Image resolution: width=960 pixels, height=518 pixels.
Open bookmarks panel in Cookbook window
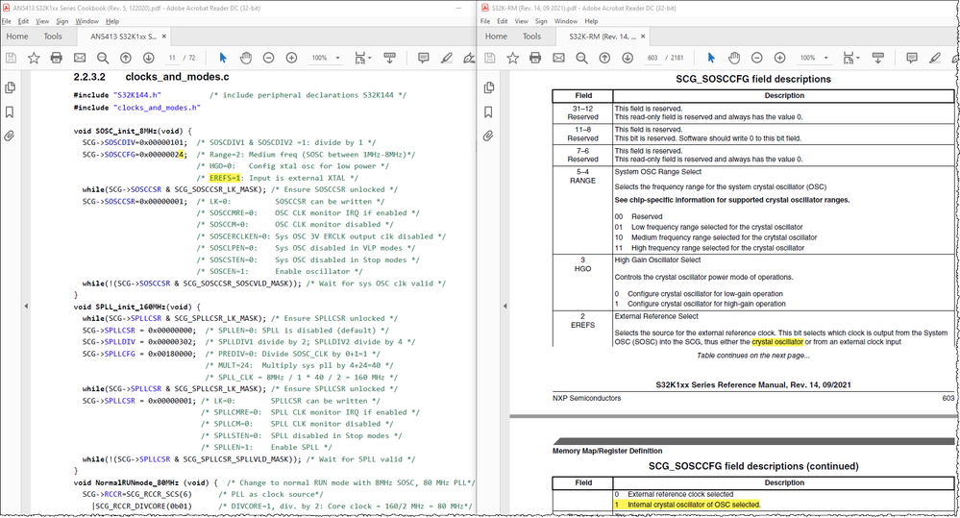(10, 112)
